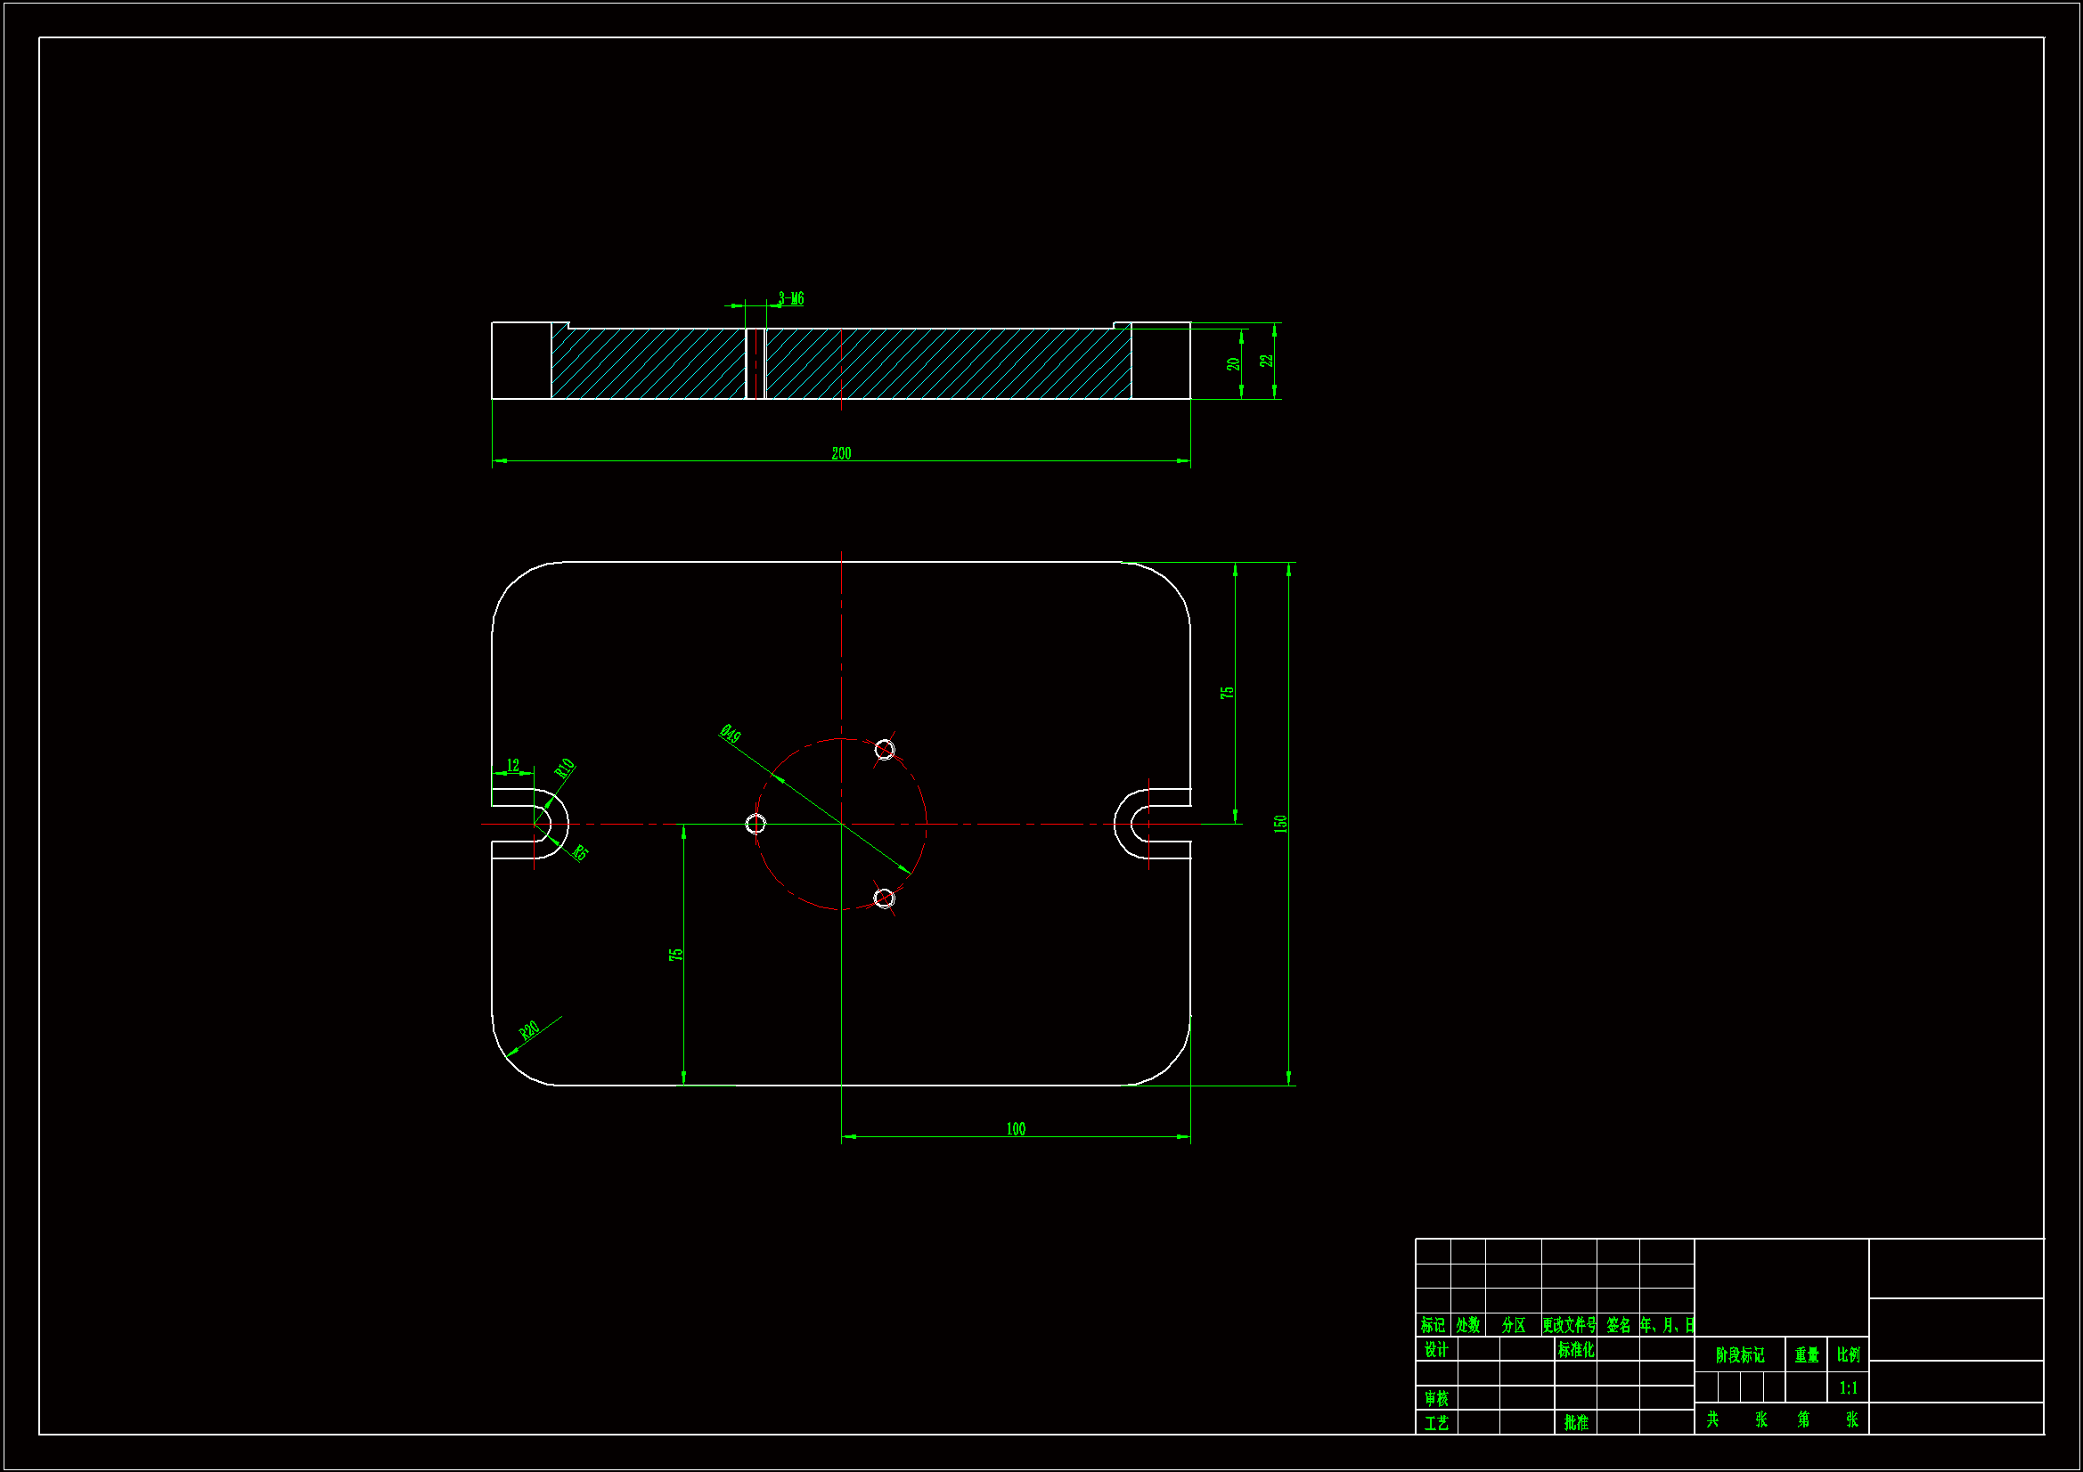Screen dimensions: 2083x1472
Task: Click the upper right M6 hole circle
Action: (x=885, y=749)
